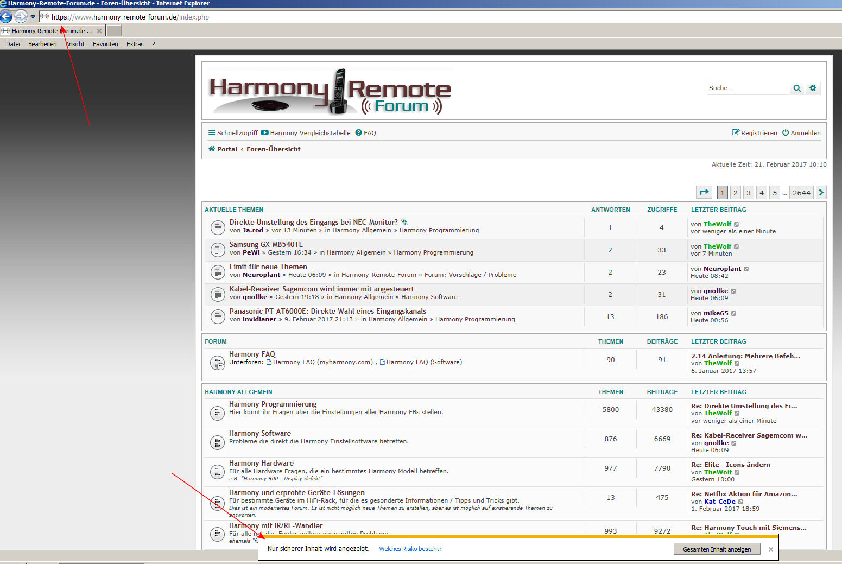
Task: Go to next page chevron
Action: [821, 192]
